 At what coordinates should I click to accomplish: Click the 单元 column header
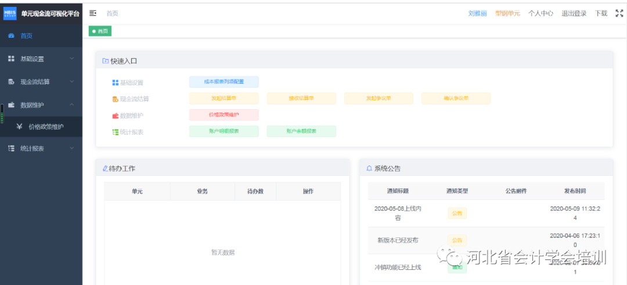(x=137, y=192)
